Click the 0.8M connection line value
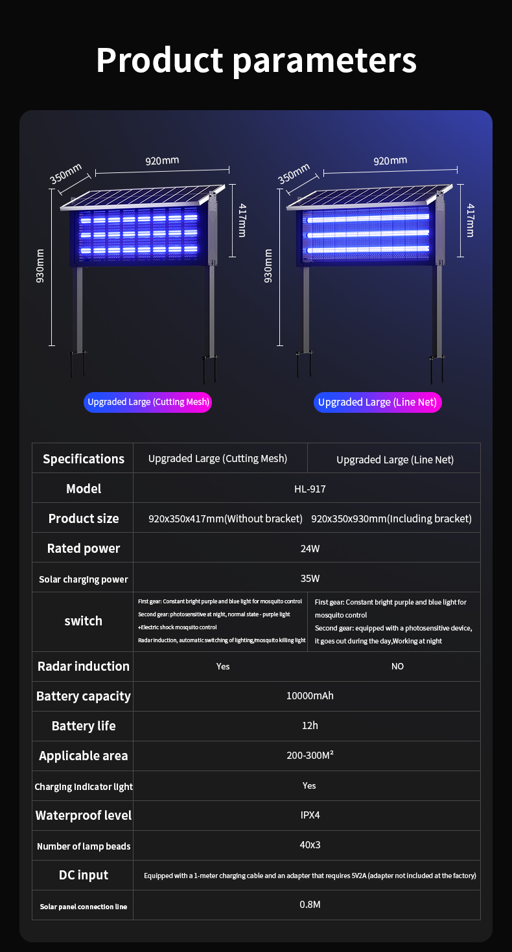The height and width of the screenshot is (952, 512). (x=310, y=904)
